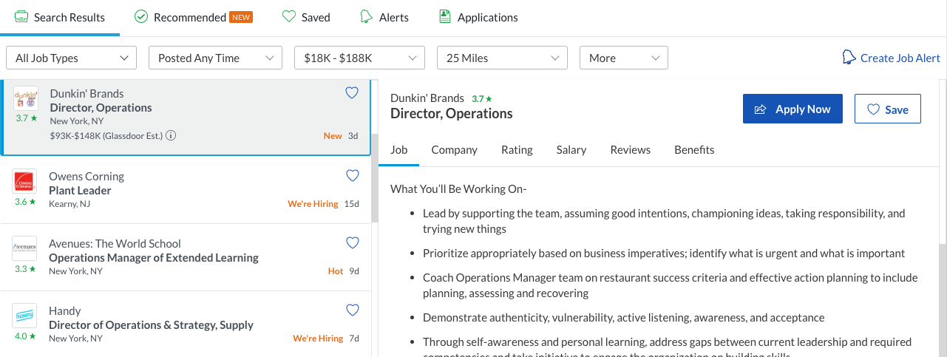Click the Recommended checkmark circle icon
Viewport: 947px width, 357px height.
click(x=141, y=17)
